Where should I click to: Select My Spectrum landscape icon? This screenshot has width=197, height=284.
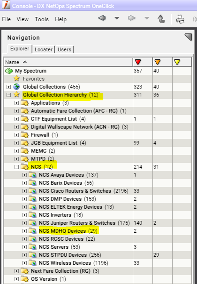9,71
